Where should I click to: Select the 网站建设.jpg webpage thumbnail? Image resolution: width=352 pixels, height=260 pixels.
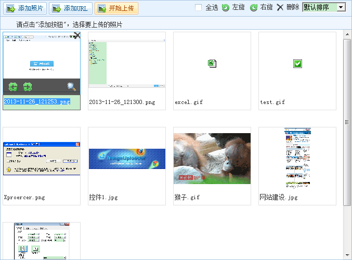[x=297, y=158]
